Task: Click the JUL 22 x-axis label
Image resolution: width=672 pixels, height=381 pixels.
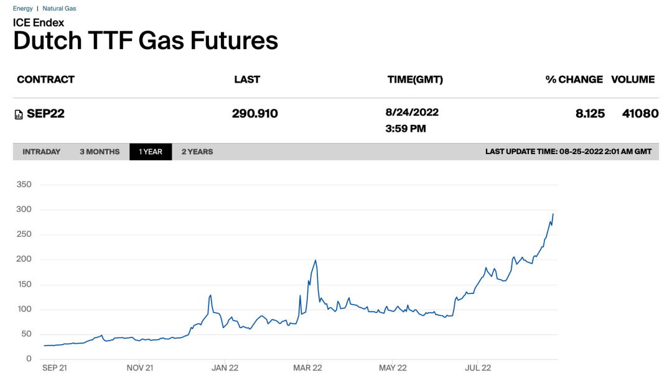Action: 477,368
